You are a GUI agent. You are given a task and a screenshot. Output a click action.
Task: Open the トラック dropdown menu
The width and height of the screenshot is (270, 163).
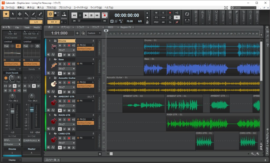pos(83,27)
